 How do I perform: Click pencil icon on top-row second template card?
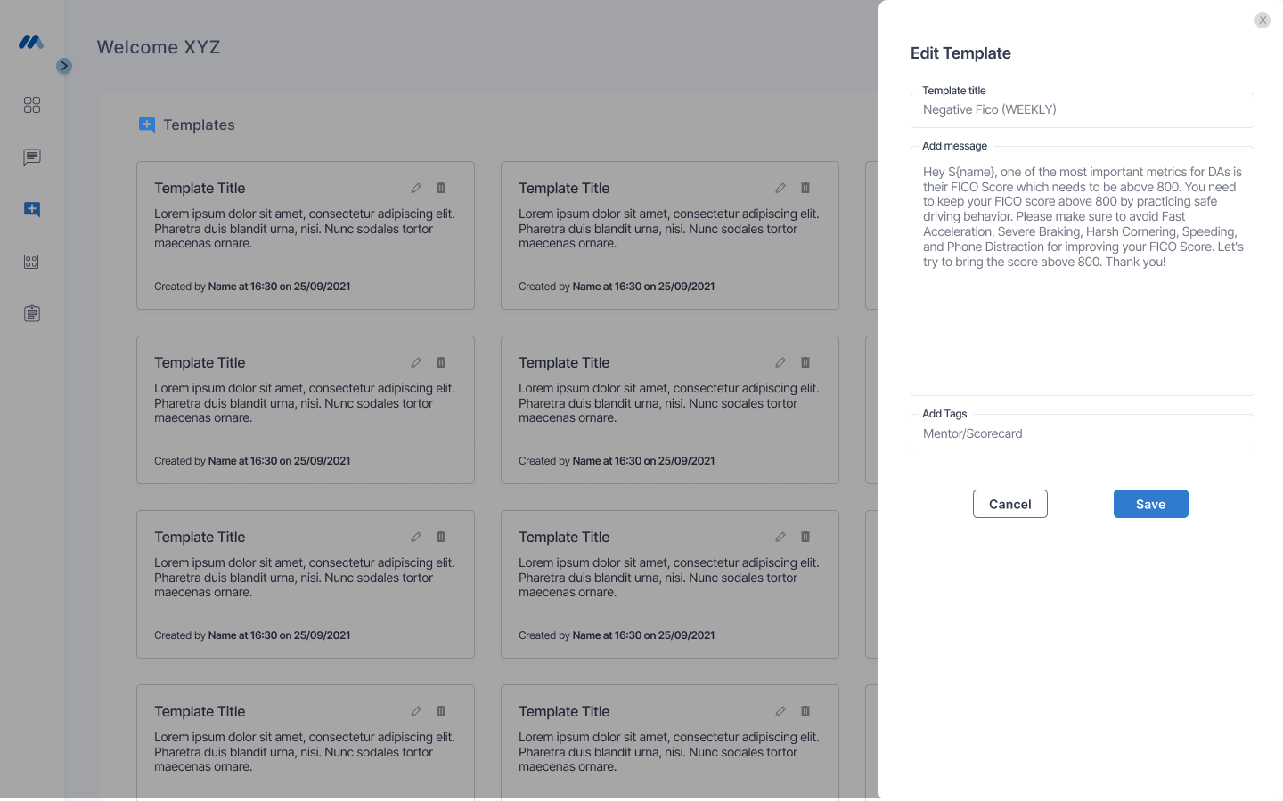coord(780,188)
